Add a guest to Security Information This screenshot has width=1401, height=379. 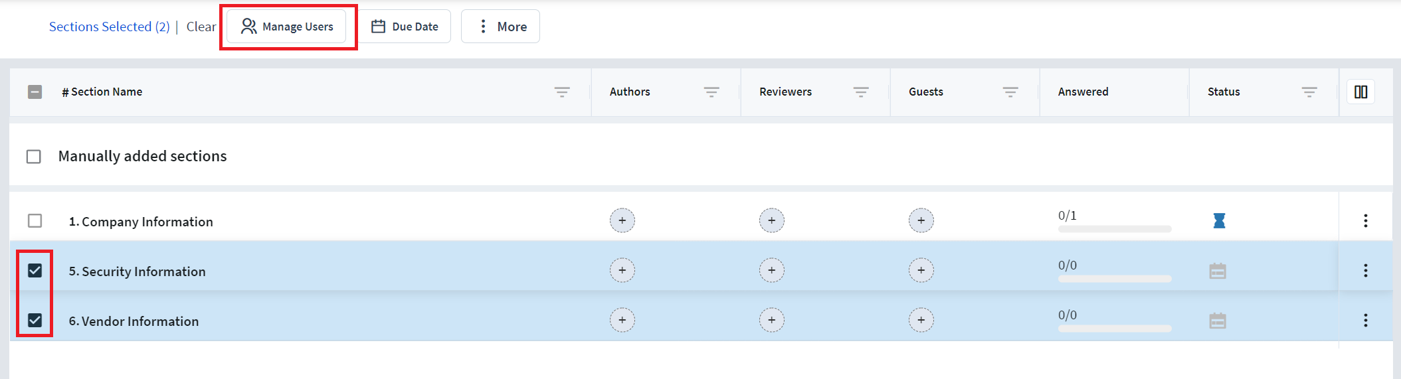[x=921, y=270]
